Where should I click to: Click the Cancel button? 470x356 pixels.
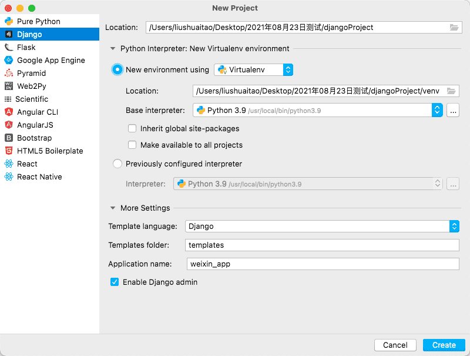click(395, 345)
